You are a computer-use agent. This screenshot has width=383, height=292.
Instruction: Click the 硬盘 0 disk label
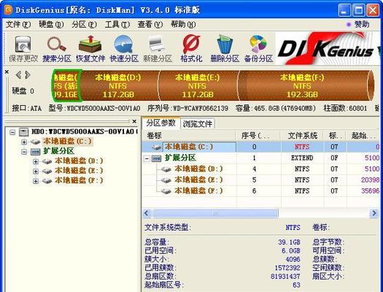click(x=23, y=91)
